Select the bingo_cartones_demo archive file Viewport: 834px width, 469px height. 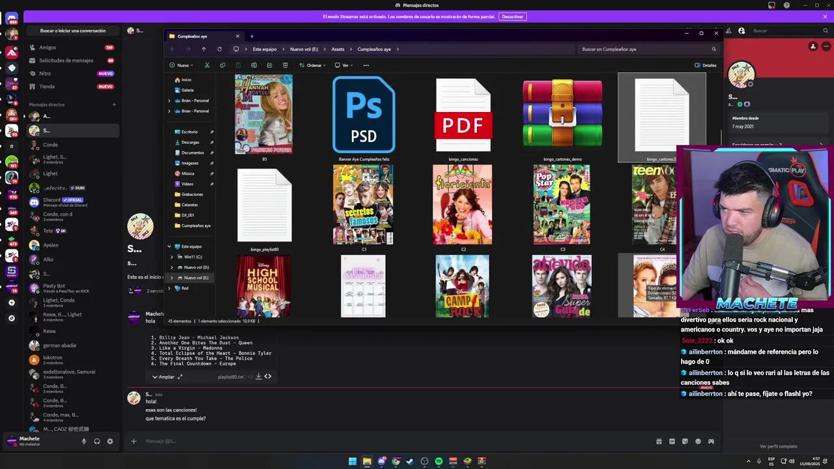pyautogui.click(x=562, y=119)
